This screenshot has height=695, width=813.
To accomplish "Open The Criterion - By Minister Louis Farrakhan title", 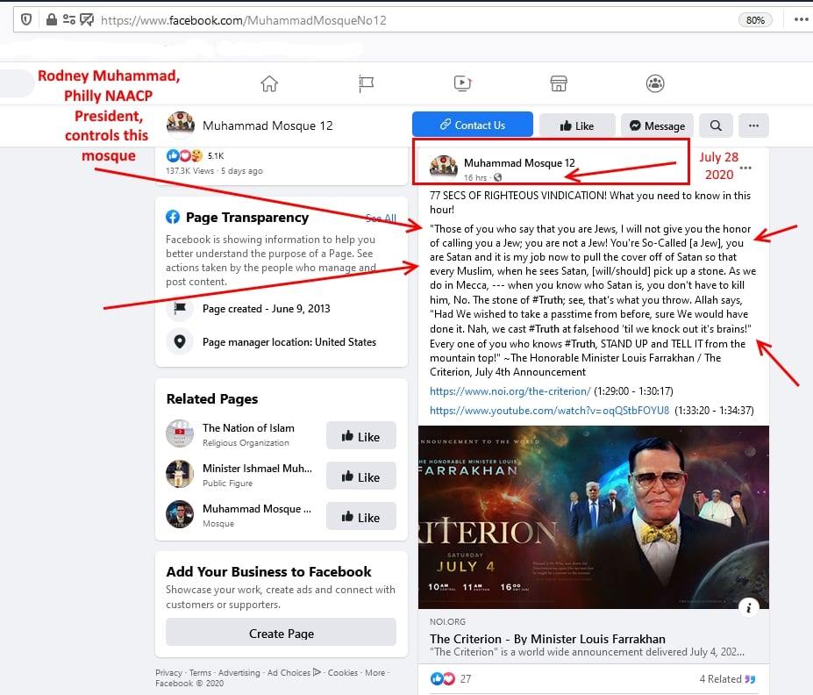I will [547, 639].
